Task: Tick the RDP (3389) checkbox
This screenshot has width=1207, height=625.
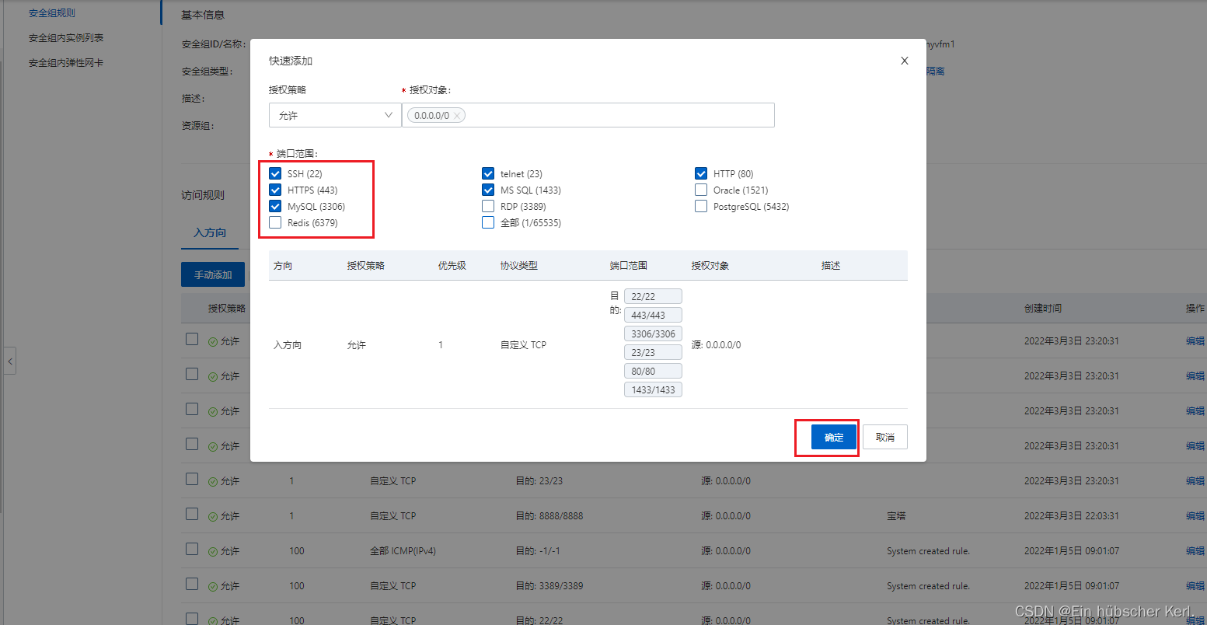Action: tap(488, 206)
